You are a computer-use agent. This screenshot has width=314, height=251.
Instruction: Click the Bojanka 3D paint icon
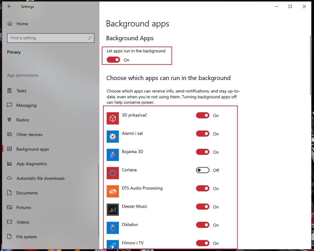tap(113, 155)
